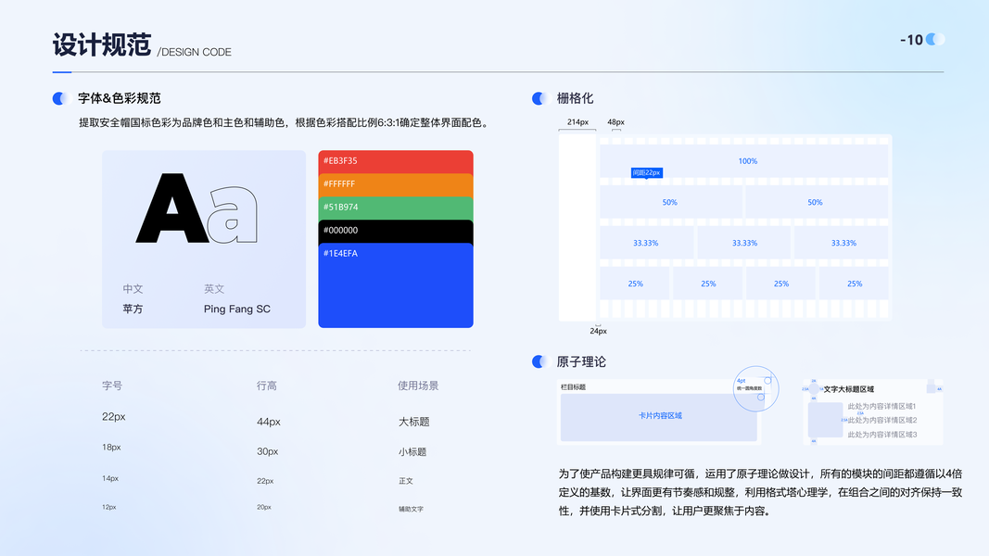Click the 100% full-width grid block

click(x=744, y=161)
